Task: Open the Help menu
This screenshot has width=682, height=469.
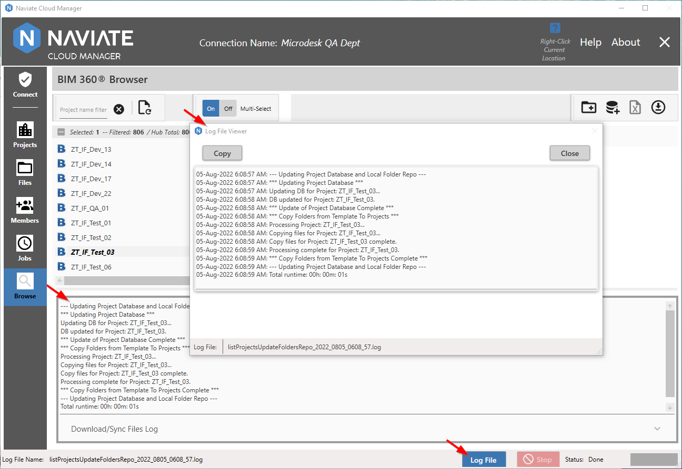Action: click(x=590, y=43)
